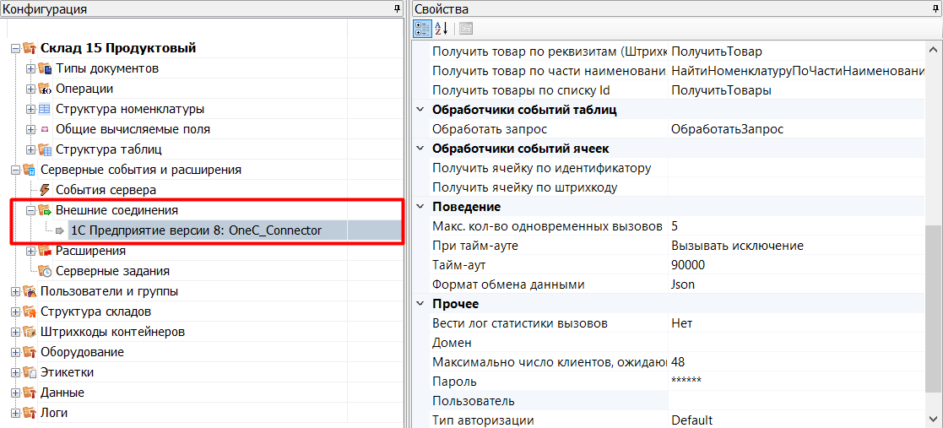Click the Общие вычисляемые поля icon
943x428 pixels.
pyautogui.click(x=45, y=129)
